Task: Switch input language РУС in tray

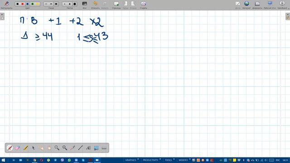Action: (278, 160)
